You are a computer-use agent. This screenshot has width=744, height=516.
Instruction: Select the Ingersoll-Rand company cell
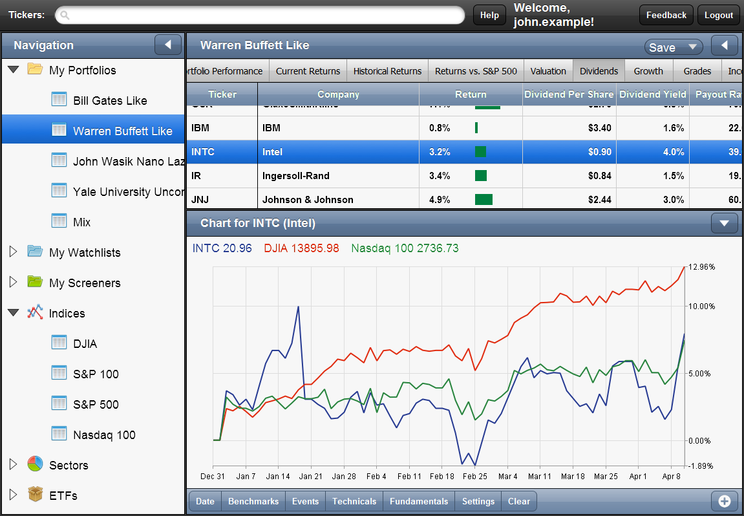[x=338, y=176]
